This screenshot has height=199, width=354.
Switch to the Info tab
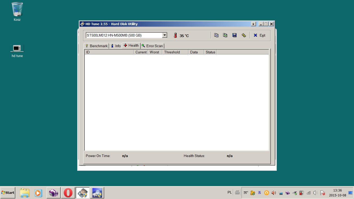coord(116,46)
